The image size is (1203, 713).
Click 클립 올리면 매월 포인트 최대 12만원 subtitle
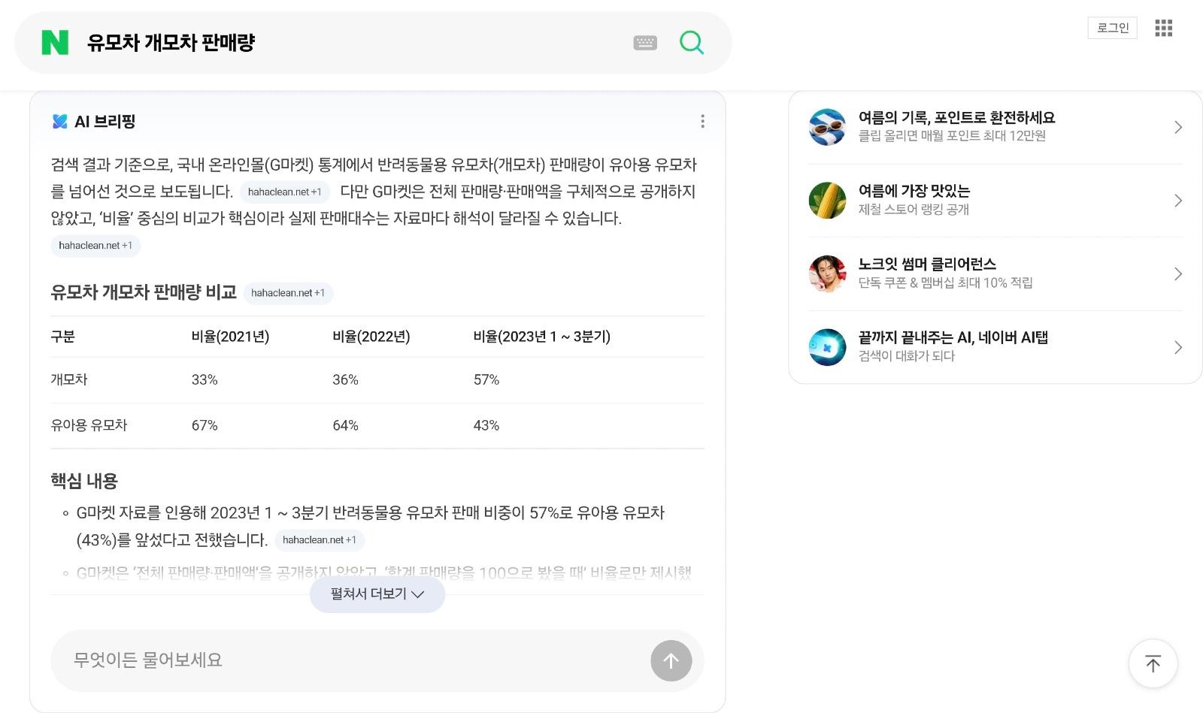[x=952, y=136]
